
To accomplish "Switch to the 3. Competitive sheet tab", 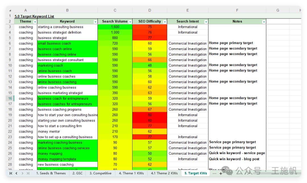I will pos(100,173).
